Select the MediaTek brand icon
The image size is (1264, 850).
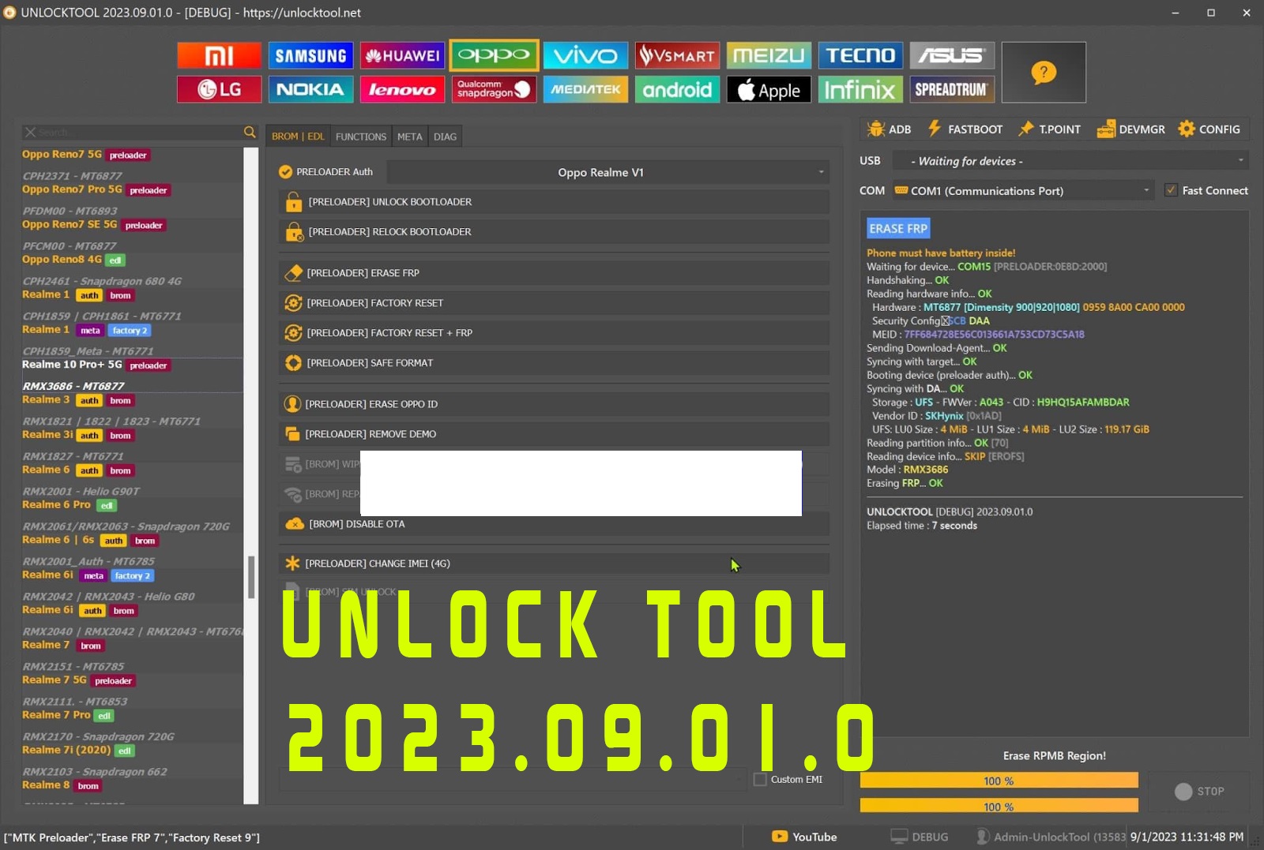585,89
